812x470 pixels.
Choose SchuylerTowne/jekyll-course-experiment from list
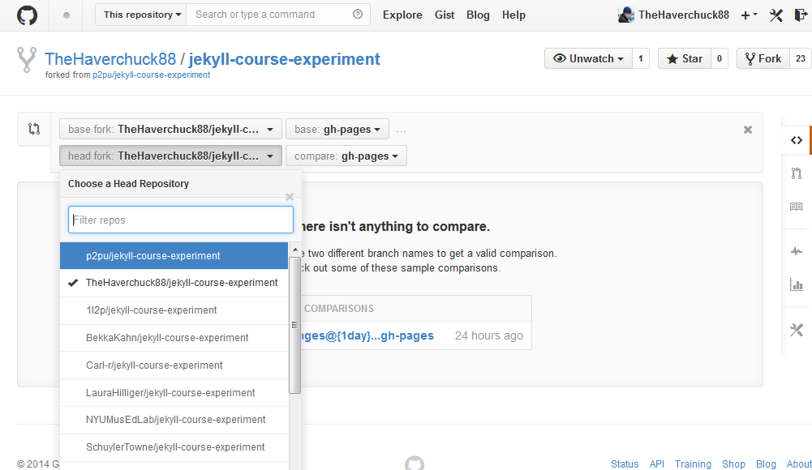[174, 447]
